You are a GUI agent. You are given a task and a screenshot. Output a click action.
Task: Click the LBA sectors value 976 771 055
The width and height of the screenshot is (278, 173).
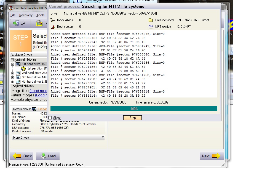click(54, 128)
